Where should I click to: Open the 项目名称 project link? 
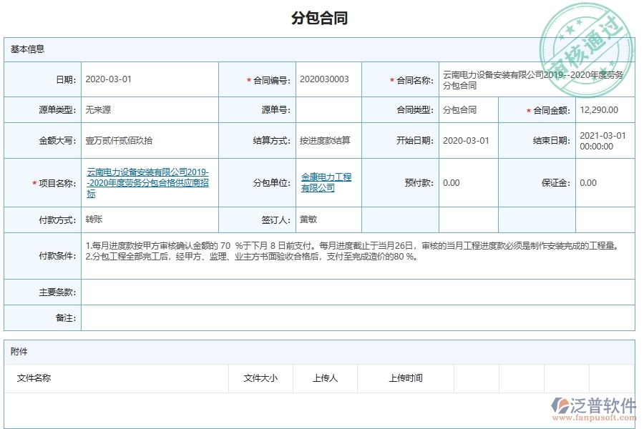tap(147, 183)
